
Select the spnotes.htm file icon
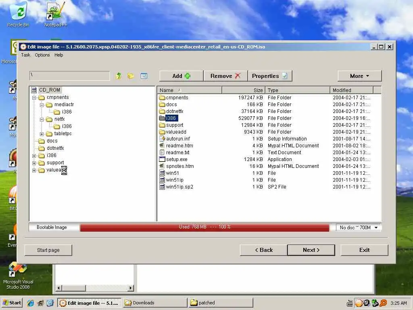pyautogui.click(x=162, y=166)
